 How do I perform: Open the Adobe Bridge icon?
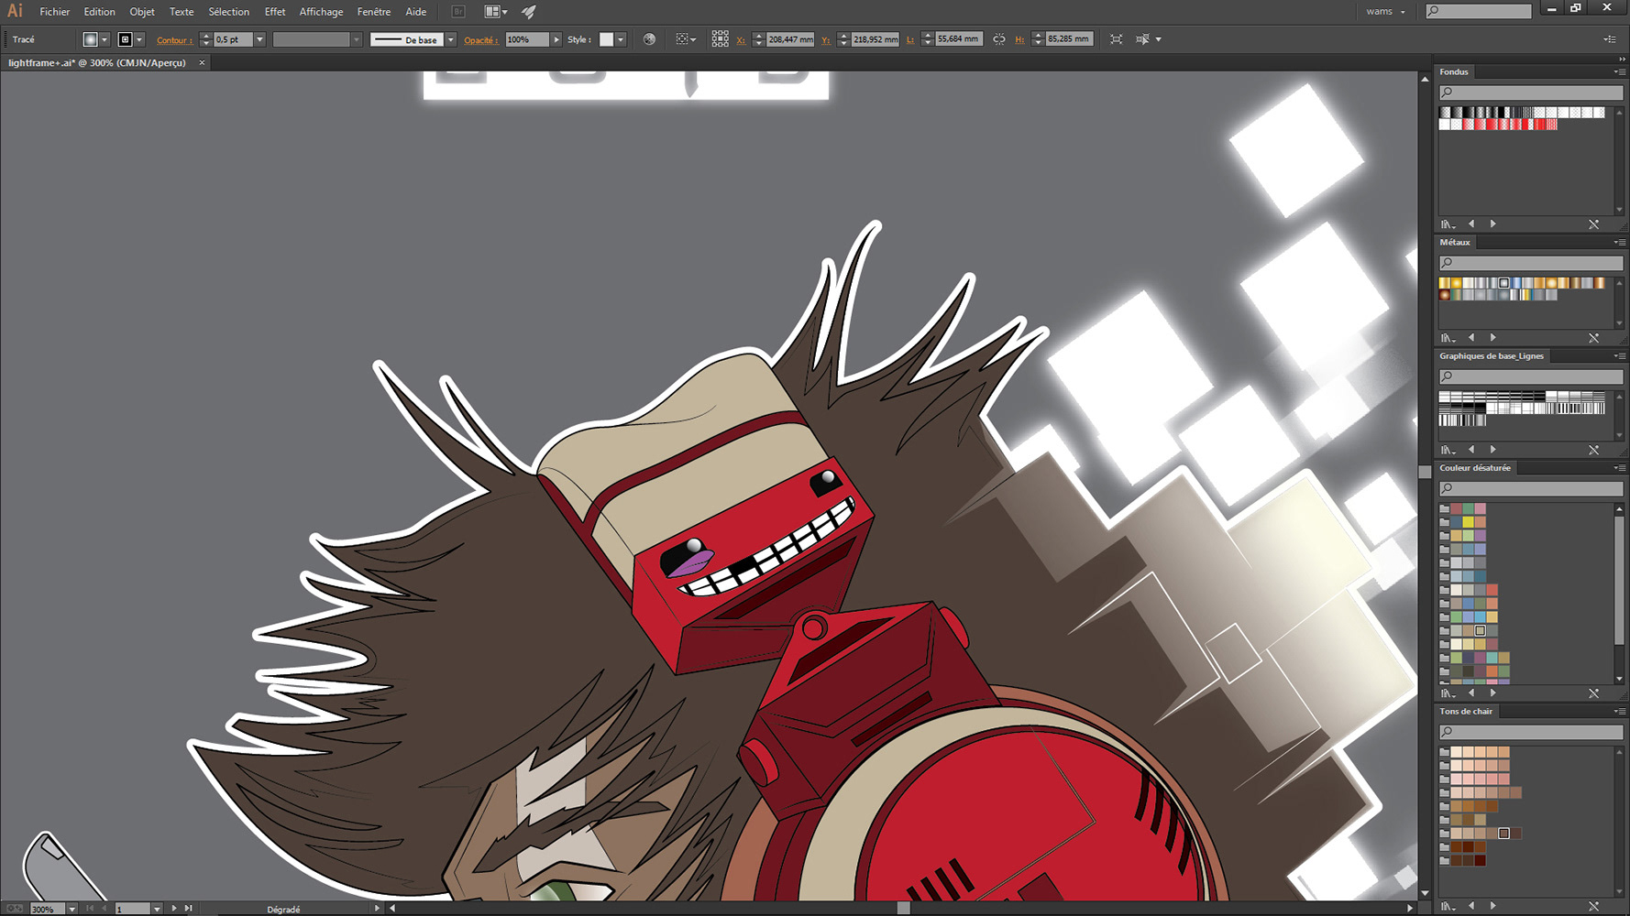458,12
